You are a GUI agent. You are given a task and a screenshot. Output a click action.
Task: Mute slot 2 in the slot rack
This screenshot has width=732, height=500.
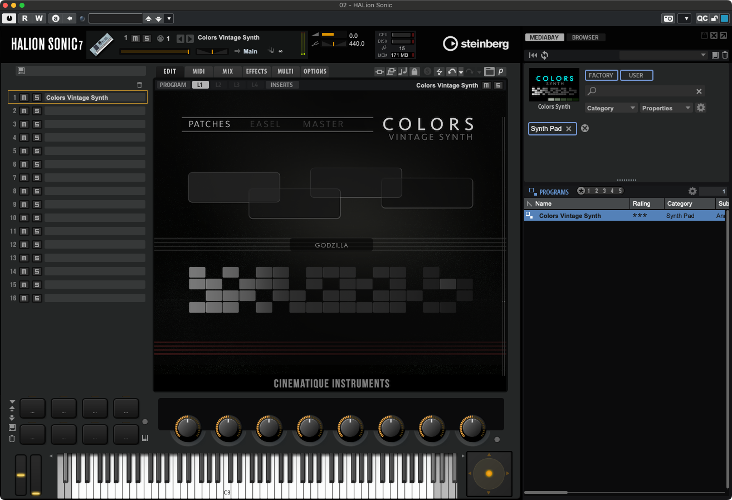tap(24, 111)
